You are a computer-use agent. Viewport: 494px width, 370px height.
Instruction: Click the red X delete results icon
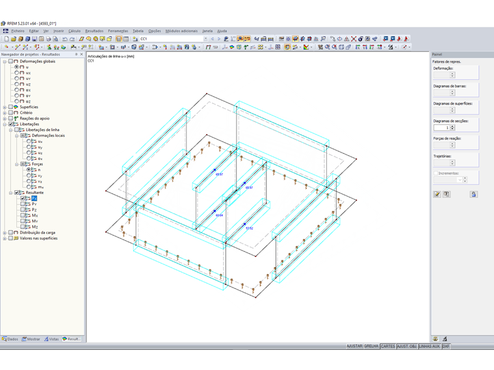point(354,39)
